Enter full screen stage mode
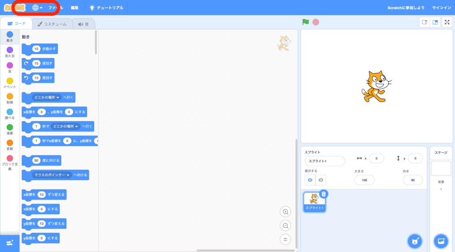The image size is (455, 252). [x=447, y=22]
